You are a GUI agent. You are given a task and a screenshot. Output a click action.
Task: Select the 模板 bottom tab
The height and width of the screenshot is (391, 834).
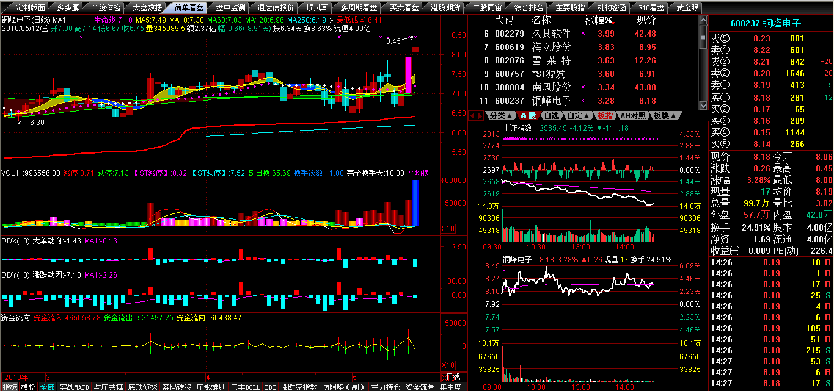28,387
